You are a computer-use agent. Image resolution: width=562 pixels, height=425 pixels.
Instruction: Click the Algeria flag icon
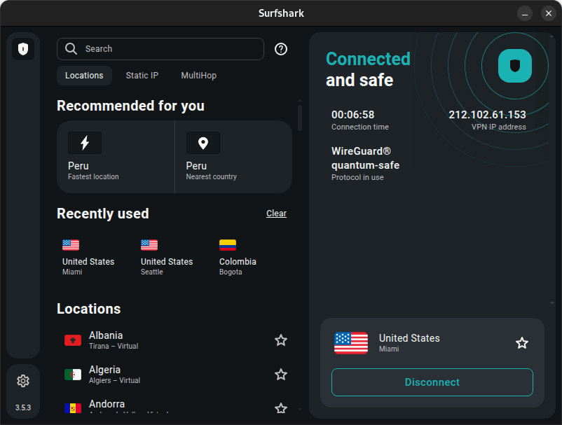[x=73, y=375]
